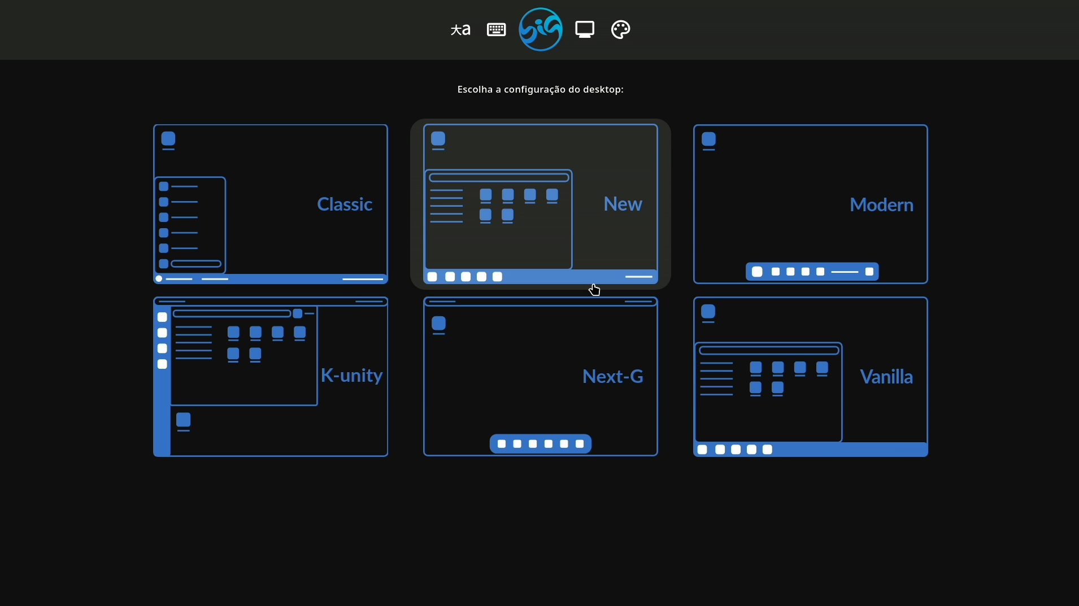Click the floating dock in Next-G preview
The width and height of the screenshot is (1079, 606).
pyautogui.click(x=540, y=444)
